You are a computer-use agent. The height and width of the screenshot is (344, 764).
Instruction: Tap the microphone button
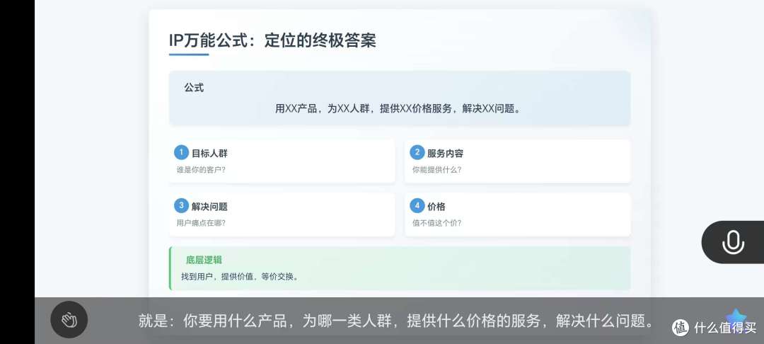(x=733, y=242)
